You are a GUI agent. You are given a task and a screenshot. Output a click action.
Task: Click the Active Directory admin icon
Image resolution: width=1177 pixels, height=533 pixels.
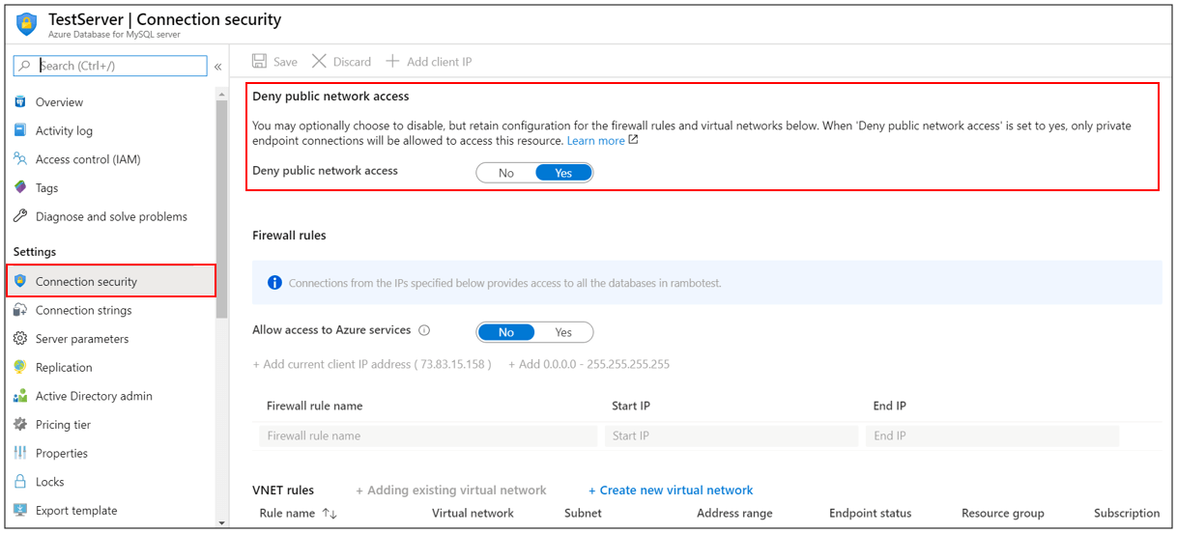click(x=20, y=396)
